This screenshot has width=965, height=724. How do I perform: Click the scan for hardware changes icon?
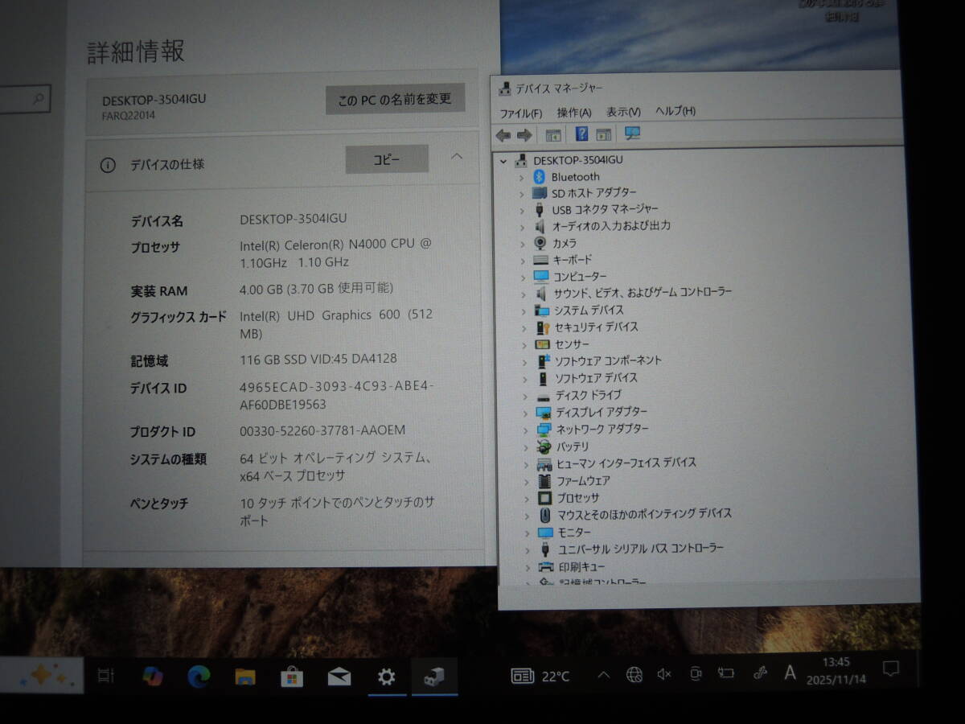[x=633, y=134]
